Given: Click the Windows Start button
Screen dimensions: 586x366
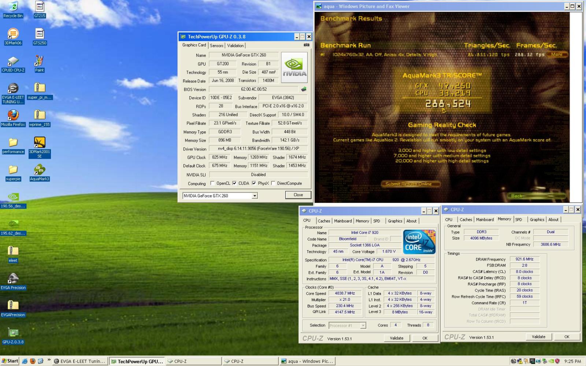Looking at the screenshot, I should click(10, 361).
